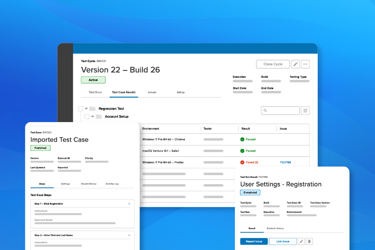Viewport: 375px width, 250px height.
Task: Click the green Passed check icon for Chrome row
Action: coord(242,139)
